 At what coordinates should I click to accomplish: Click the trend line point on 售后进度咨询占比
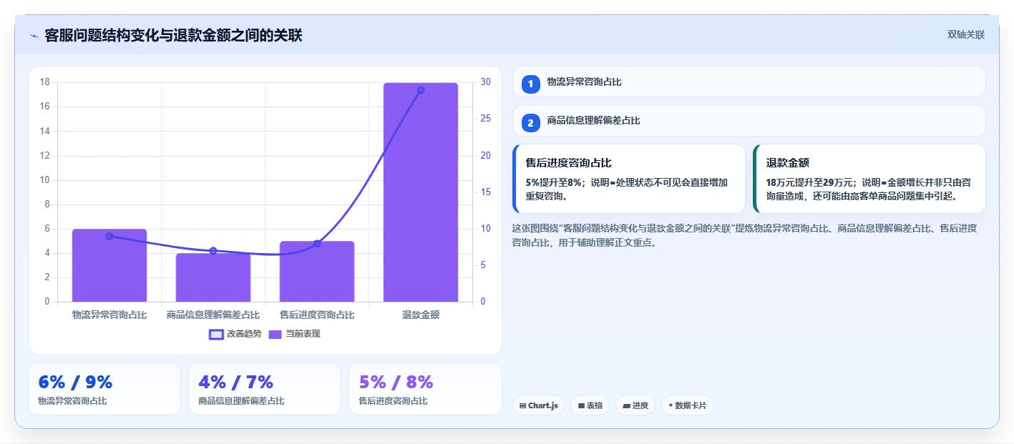click(317, 244)
